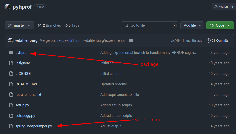The width and height of the screenshot is (236, 134).
Task: Expand the commit message ellipsis
Action: pos(131,40)
